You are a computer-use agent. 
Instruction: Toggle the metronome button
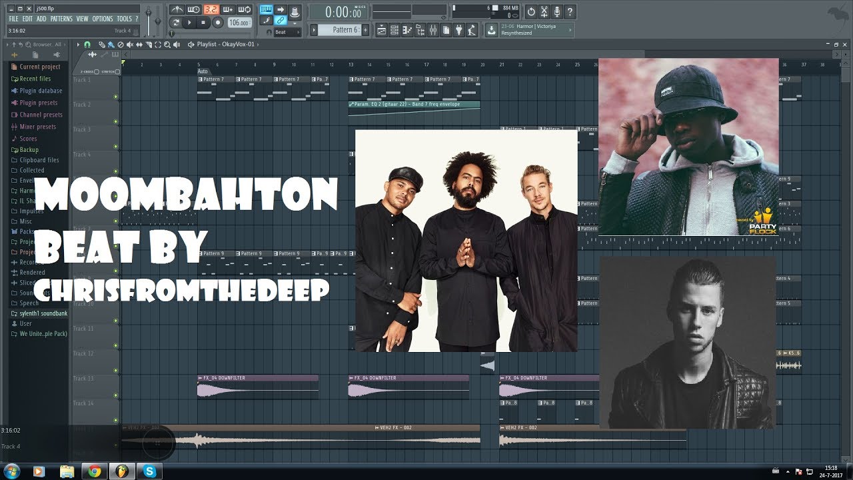click(177, 9)
